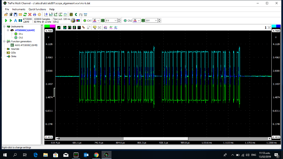Click the cyan color swatch above right axis
Screen dimensions: 283x159
[274, 26]
